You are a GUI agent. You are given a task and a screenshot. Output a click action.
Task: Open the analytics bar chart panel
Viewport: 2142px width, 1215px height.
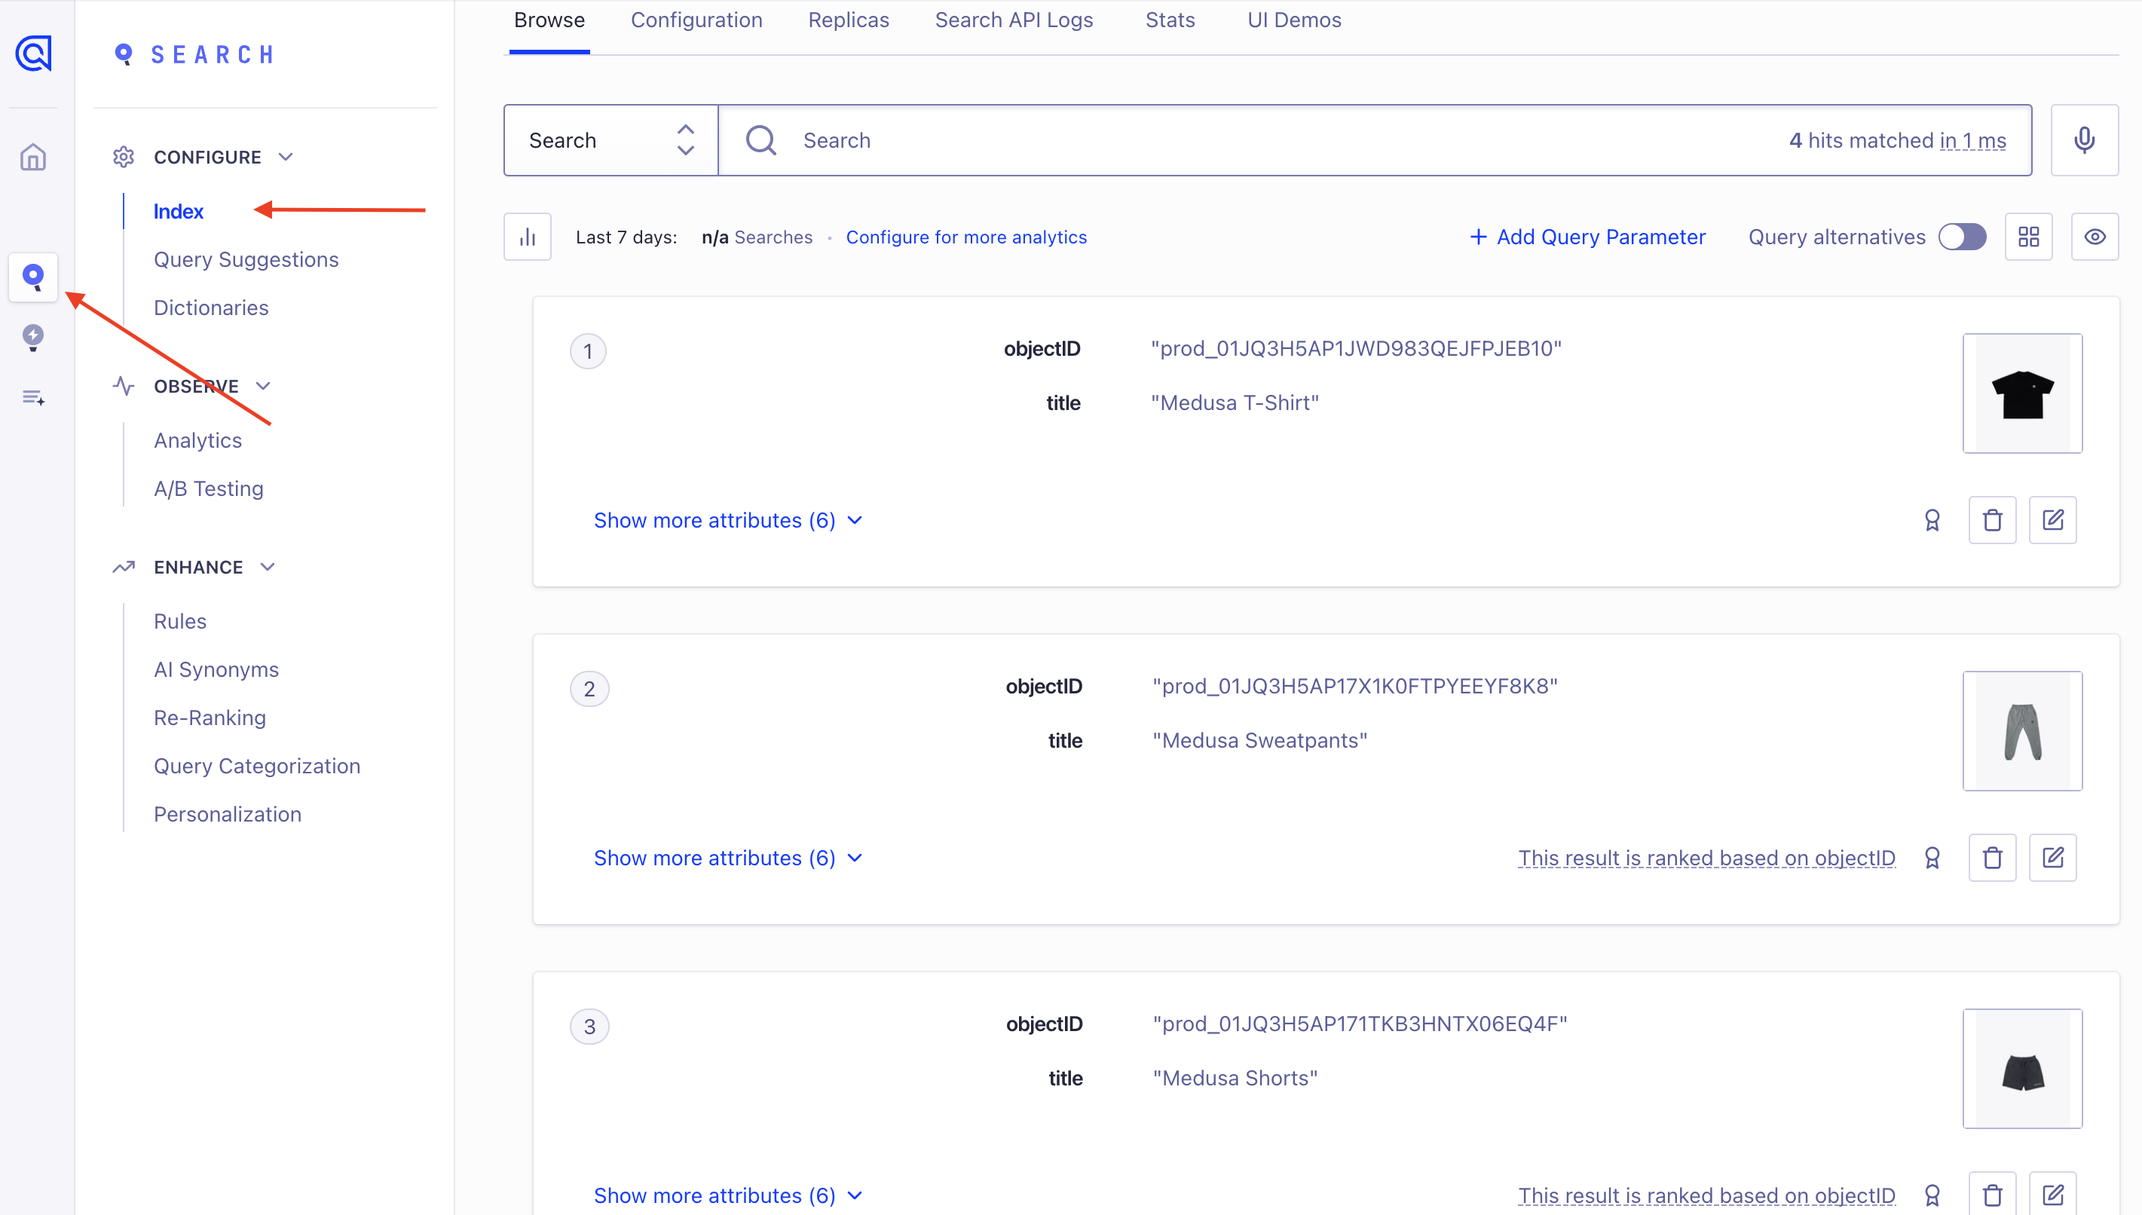pyautogui.click(x=527, y=236)
